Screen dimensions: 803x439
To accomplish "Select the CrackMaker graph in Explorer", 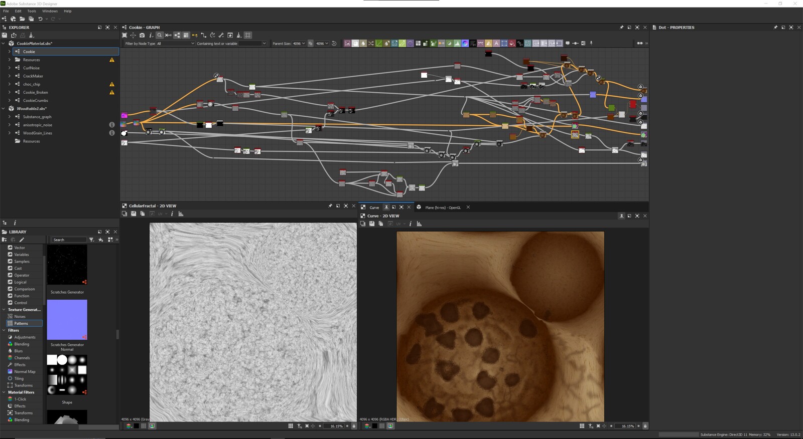I will point(33,76).
